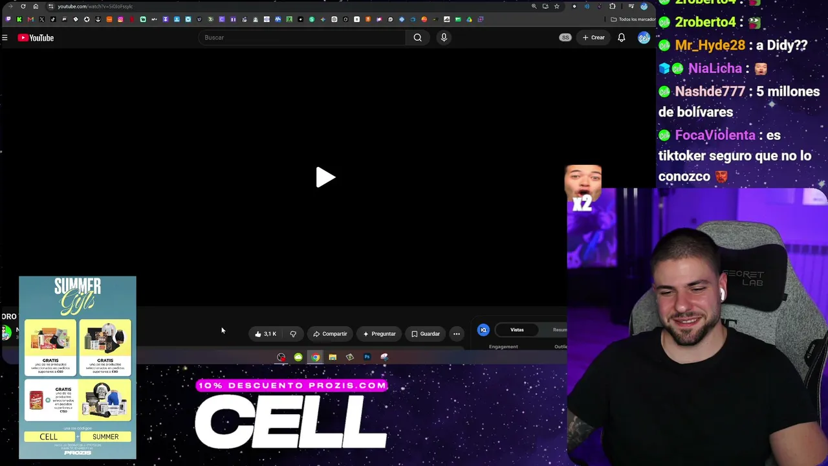Open the Todos los marcadores folder

[x=633, y=19]
